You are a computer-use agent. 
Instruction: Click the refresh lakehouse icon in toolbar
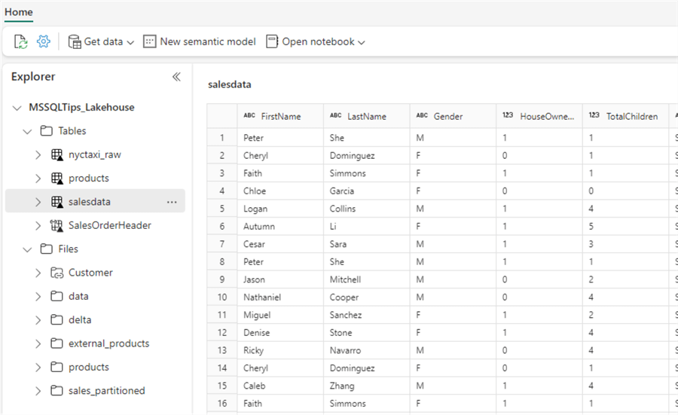pos(20,42)
